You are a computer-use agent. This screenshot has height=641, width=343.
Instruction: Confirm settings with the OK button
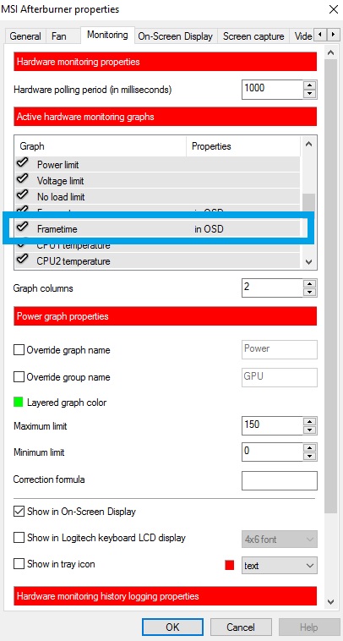[172, 627]
